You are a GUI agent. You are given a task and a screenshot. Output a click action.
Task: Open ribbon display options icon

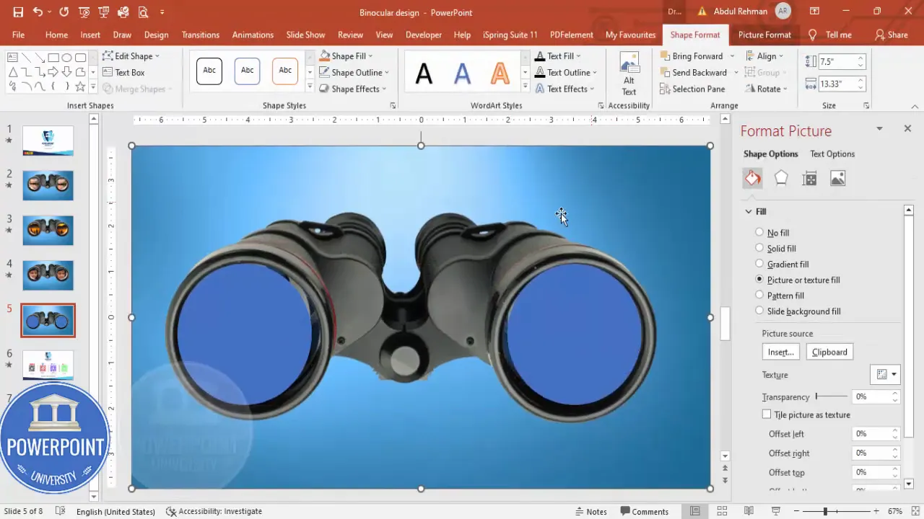(x=814, y=12)
